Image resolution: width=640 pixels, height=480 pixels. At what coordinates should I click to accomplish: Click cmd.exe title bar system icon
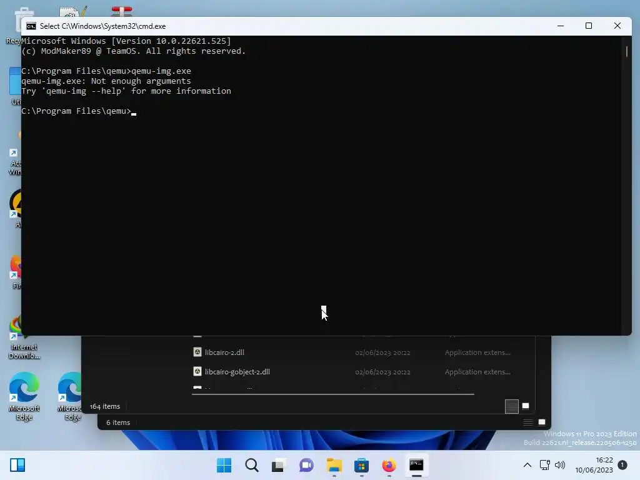[x=31, y=26]
